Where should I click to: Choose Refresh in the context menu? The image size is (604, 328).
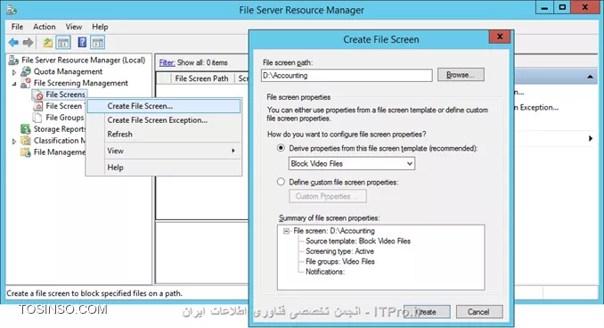(164, 134)
